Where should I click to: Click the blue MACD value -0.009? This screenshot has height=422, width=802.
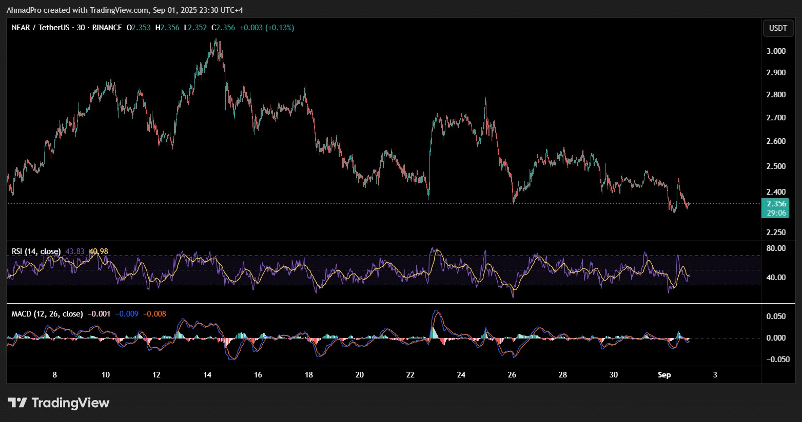[127, 313]
